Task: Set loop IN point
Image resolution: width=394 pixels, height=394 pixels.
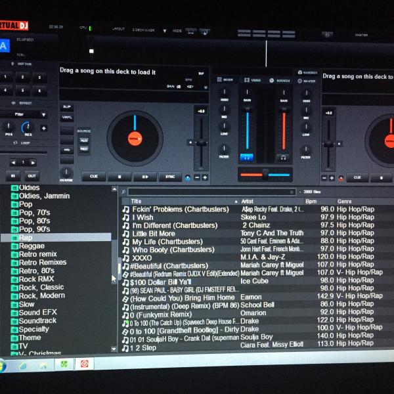Action: [x=12, y=176]
